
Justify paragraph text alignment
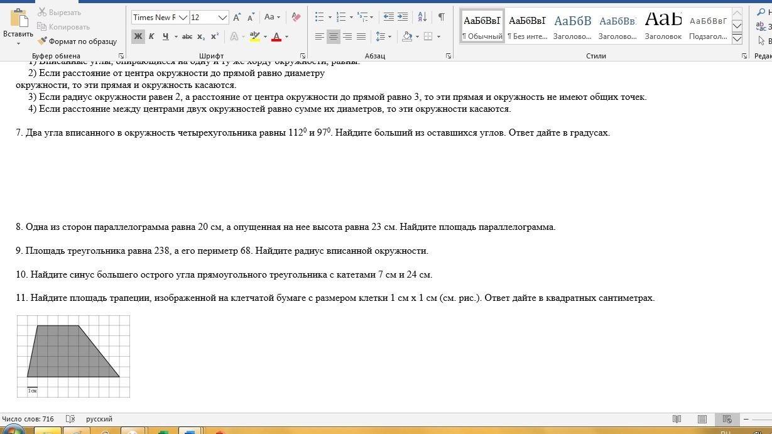(361, 36)
